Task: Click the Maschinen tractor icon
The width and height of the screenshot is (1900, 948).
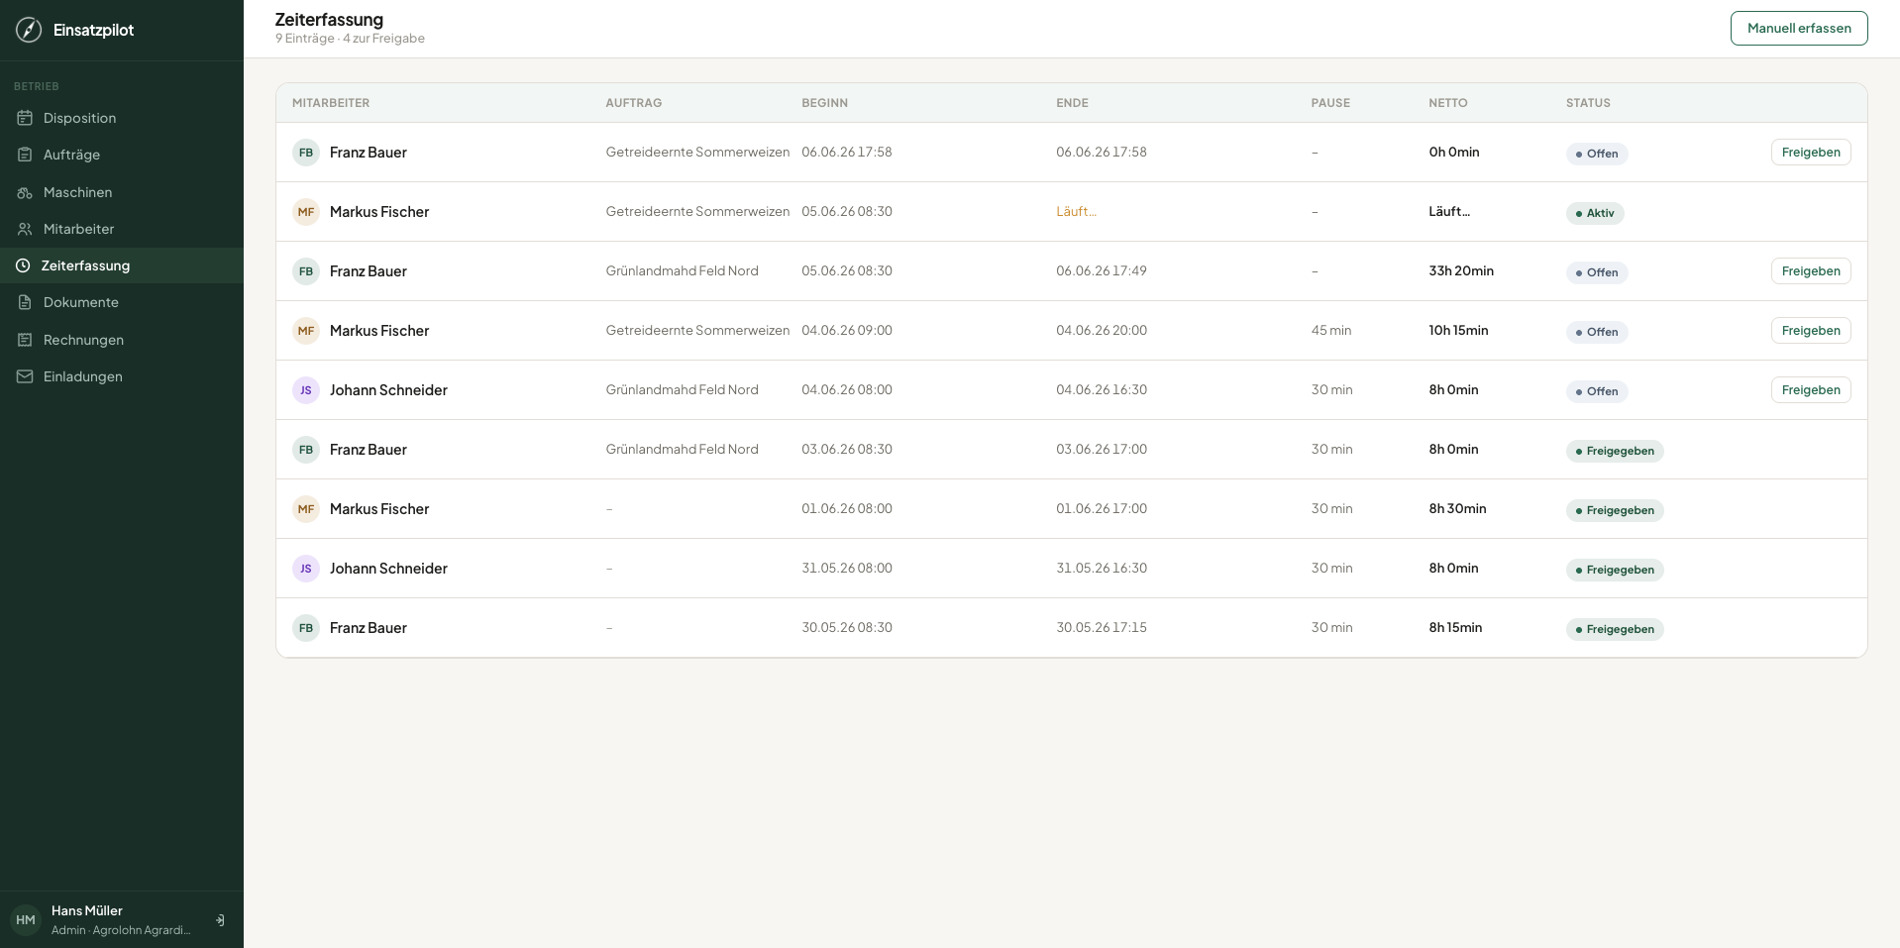Action: tap(25, 192)
